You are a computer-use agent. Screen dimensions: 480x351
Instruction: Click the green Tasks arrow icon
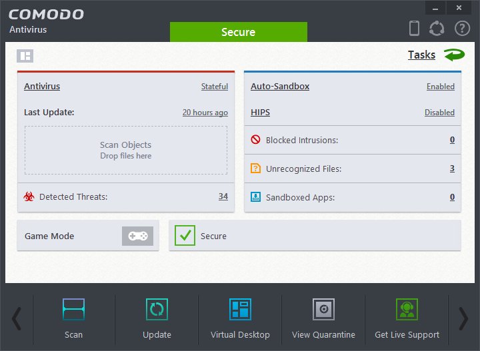(x=454, y=55)
